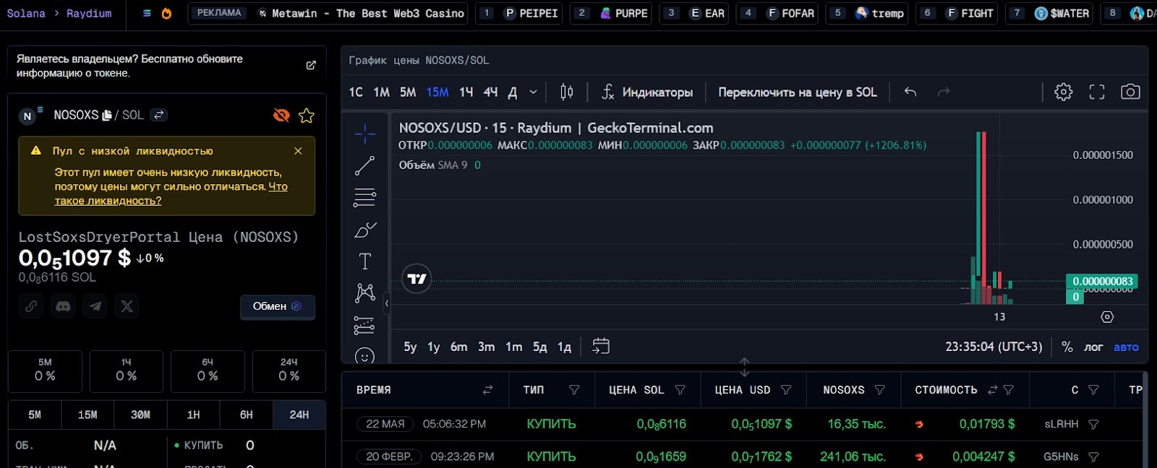Open the go-to-date calendar icon

coord(601,347)
